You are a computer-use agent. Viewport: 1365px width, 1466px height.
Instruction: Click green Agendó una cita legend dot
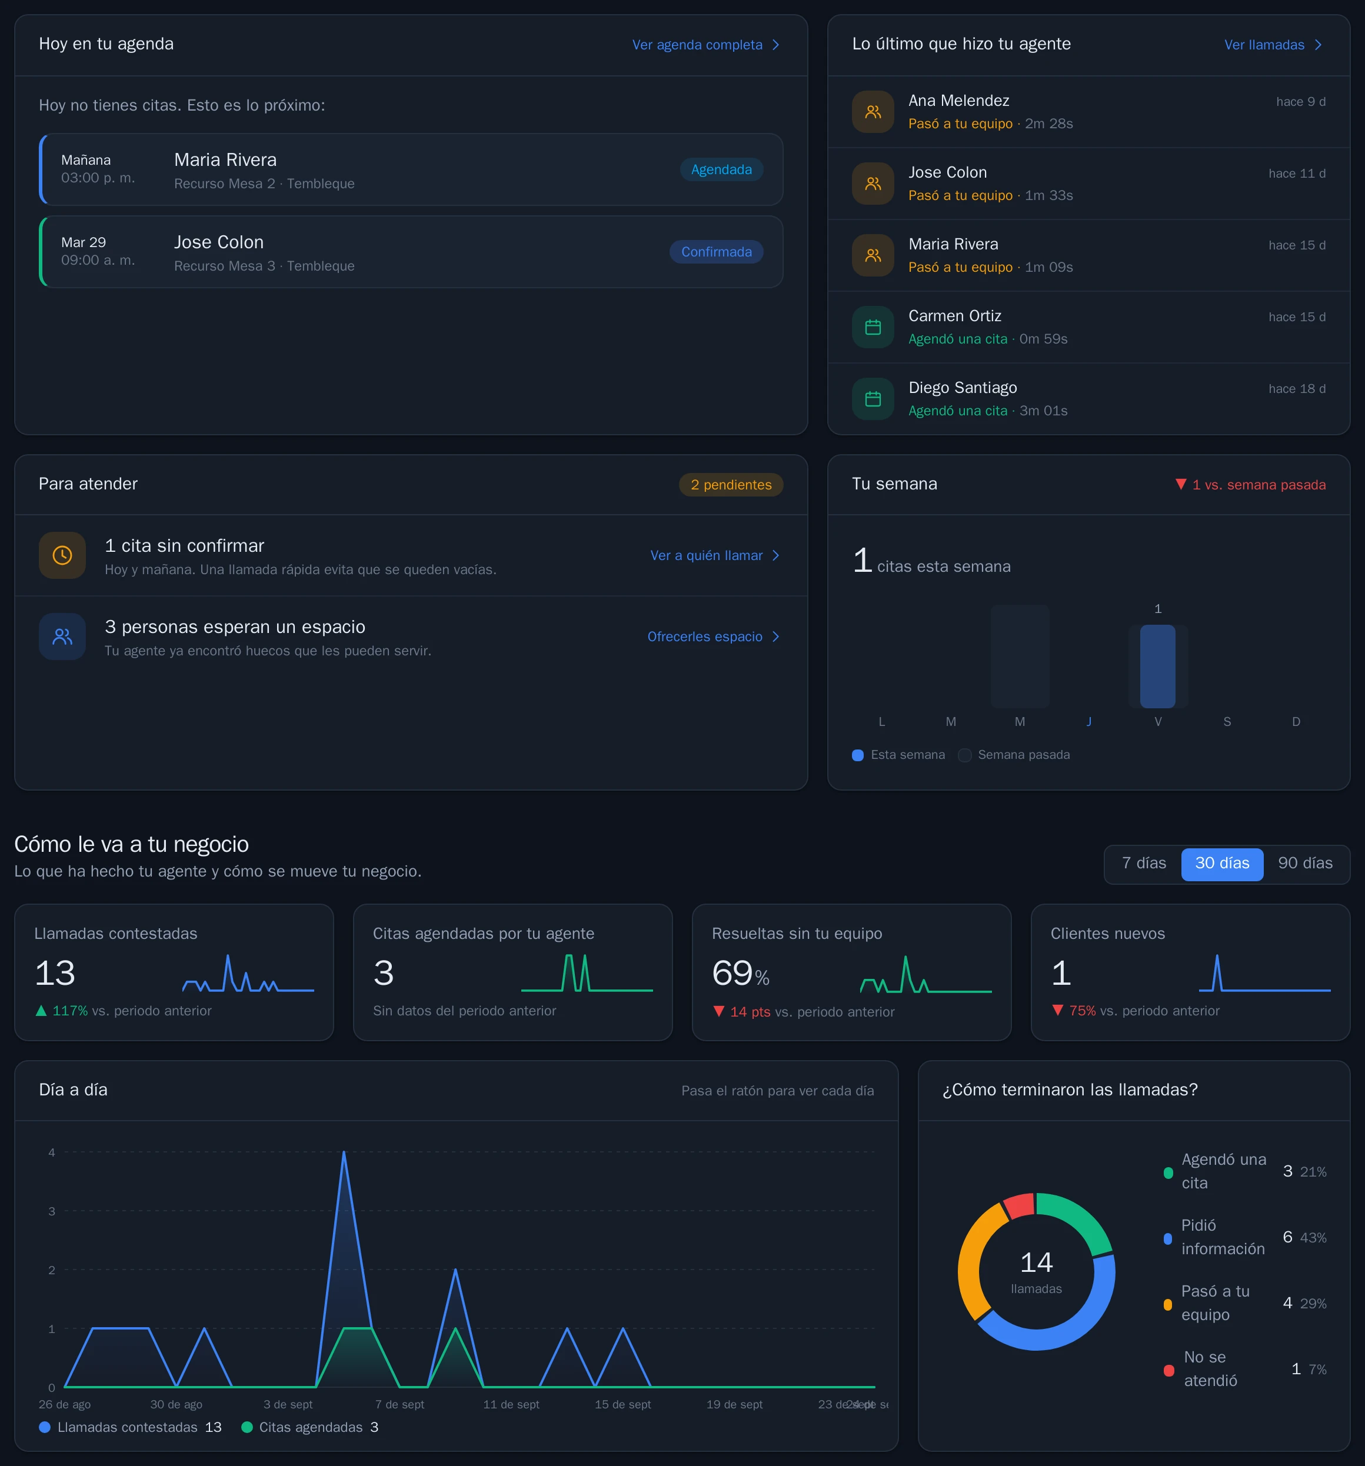pos(1168,1172)
